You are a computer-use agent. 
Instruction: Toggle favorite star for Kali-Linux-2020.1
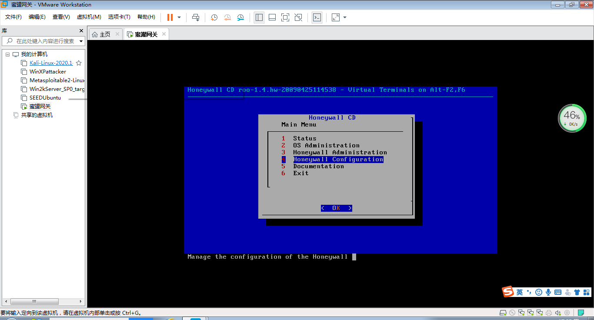click(79, 63)
